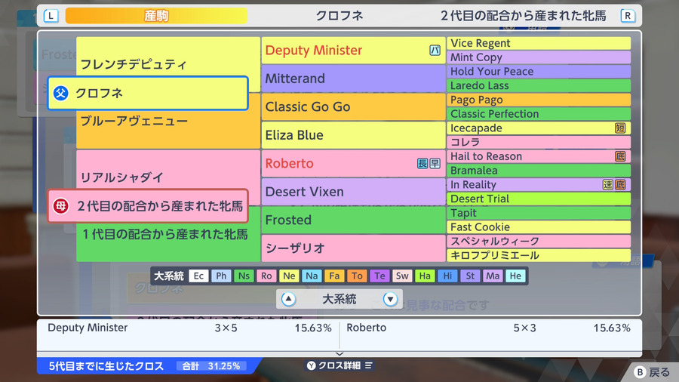This screenshot has width=679, height=382.
Task: Click the Laredo Lass row
Action: [x=539, y=85]
